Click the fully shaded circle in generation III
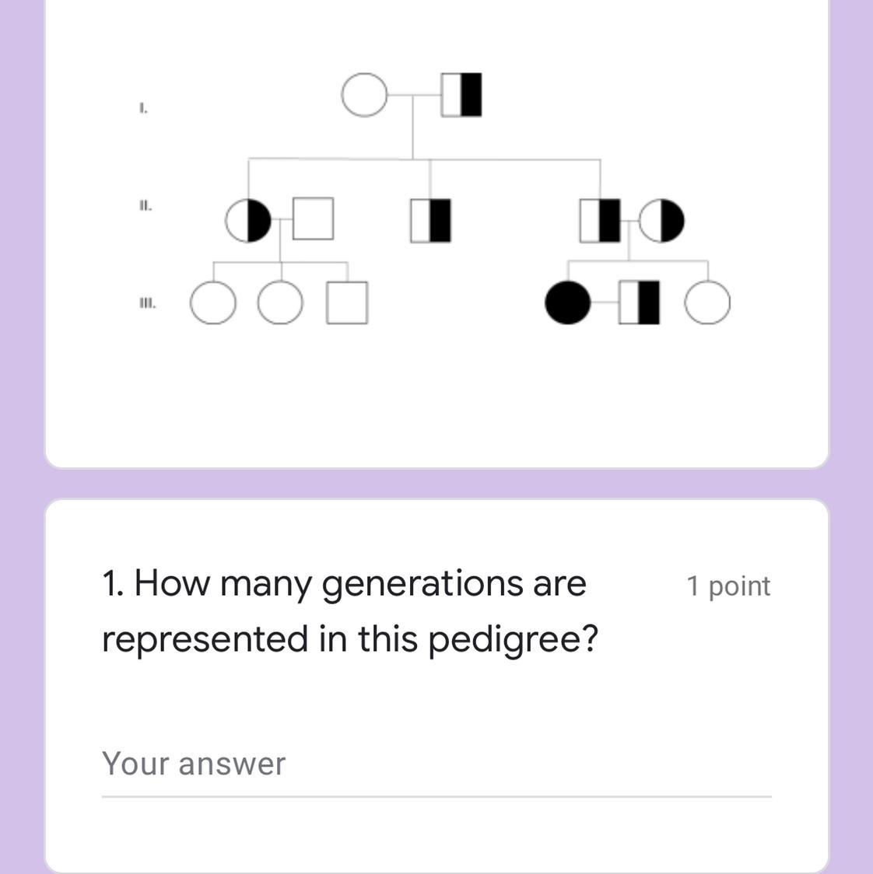873x874 pixels. [x=567, y=302]
